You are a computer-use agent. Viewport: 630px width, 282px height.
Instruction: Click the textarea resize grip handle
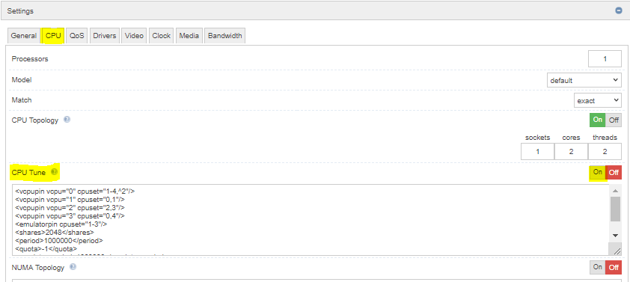tap(616, 250)
